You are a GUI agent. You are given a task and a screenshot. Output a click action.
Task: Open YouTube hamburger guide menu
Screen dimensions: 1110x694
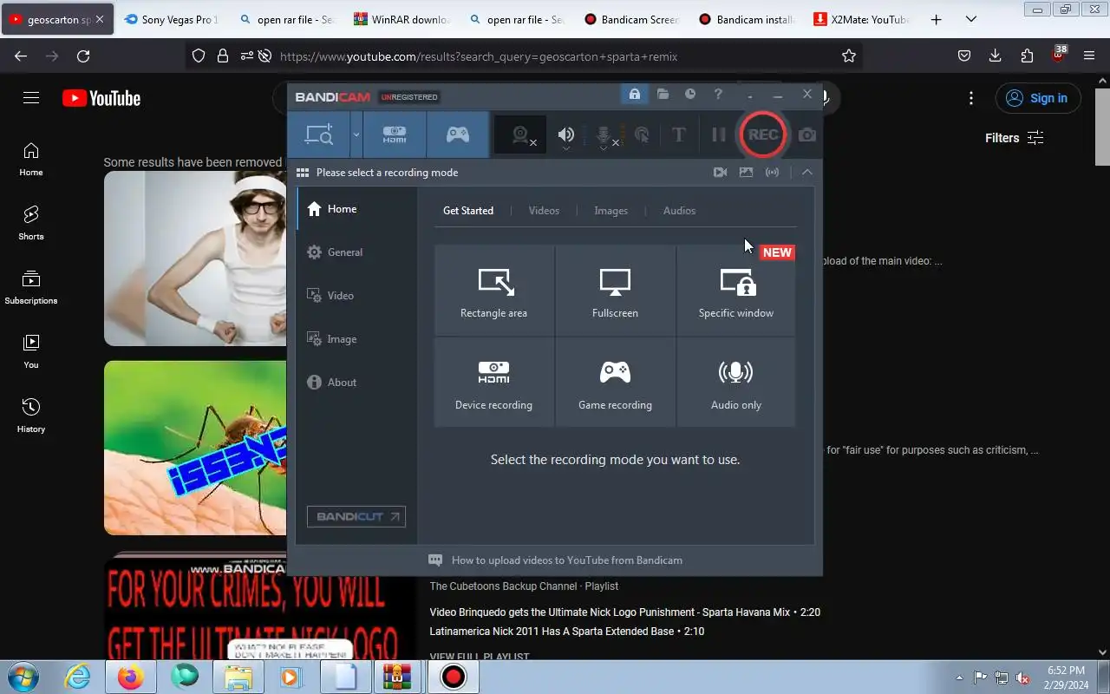[31, 98]
